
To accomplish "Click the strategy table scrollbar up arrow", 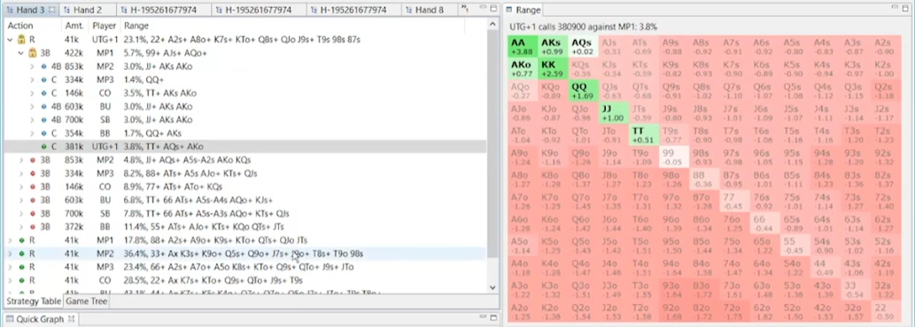I will [492, 25].
